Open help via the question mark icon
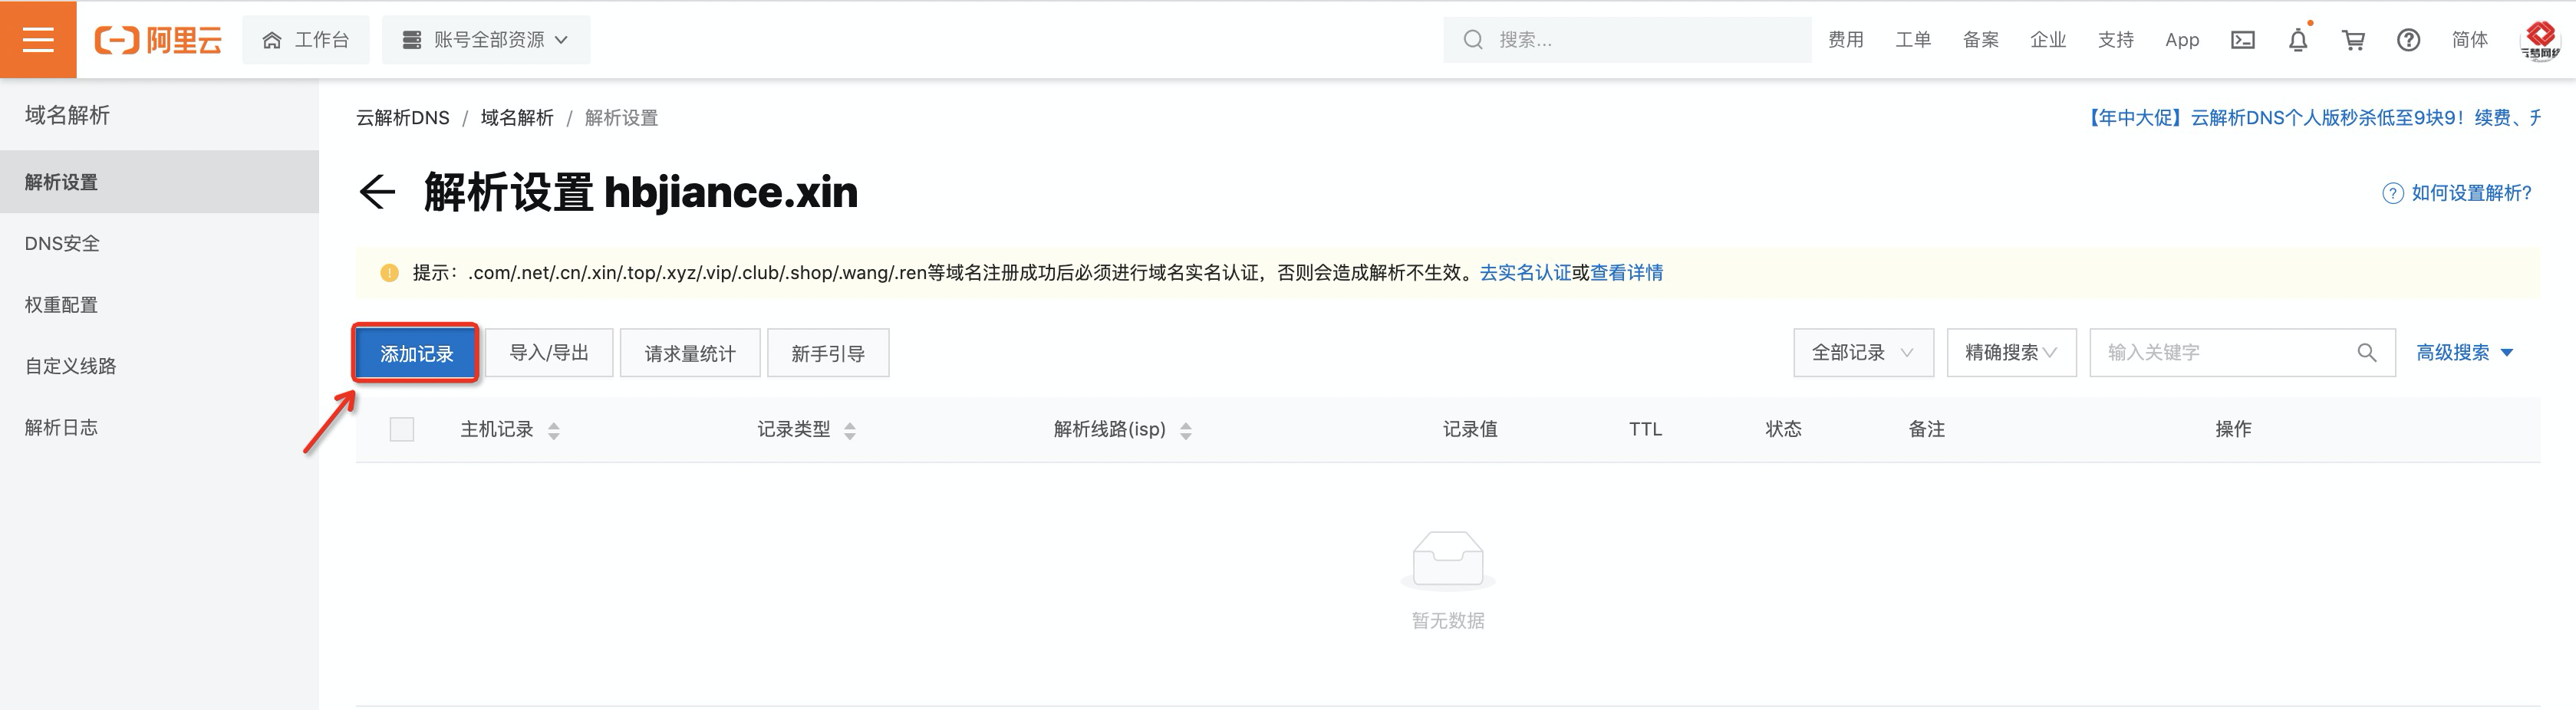This screenshot has width=2576, height=710. 2409,39
